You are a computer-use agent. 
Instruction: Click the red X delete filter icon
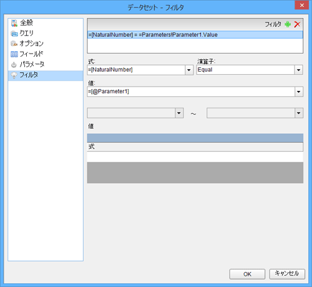point(297,24)
